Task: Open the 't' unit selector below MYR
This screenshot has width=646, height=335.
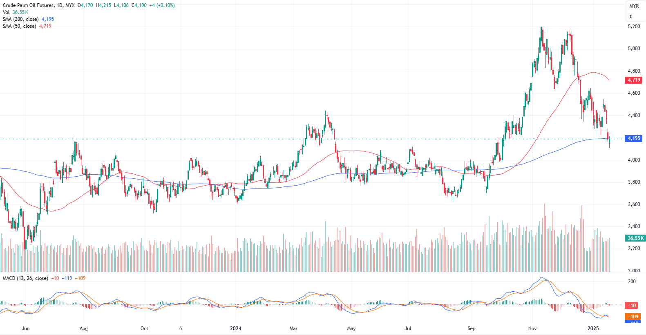Action: coord(630,16)
